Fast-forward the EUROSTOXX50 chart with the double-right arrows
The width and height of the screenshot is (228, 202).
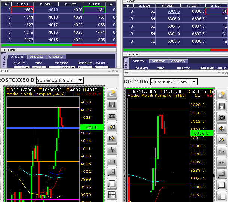111,138
